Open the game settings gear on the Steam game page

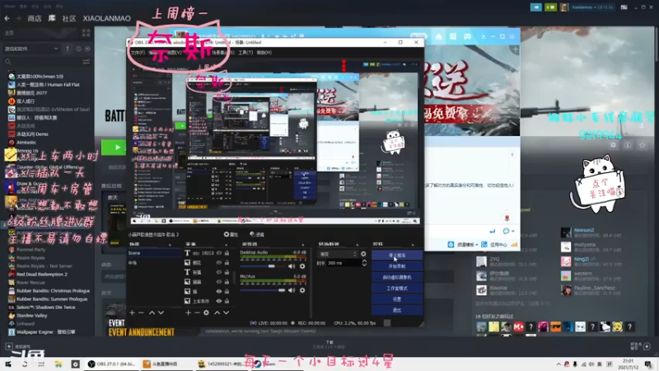pyautogui.click(x=613, y=145)
